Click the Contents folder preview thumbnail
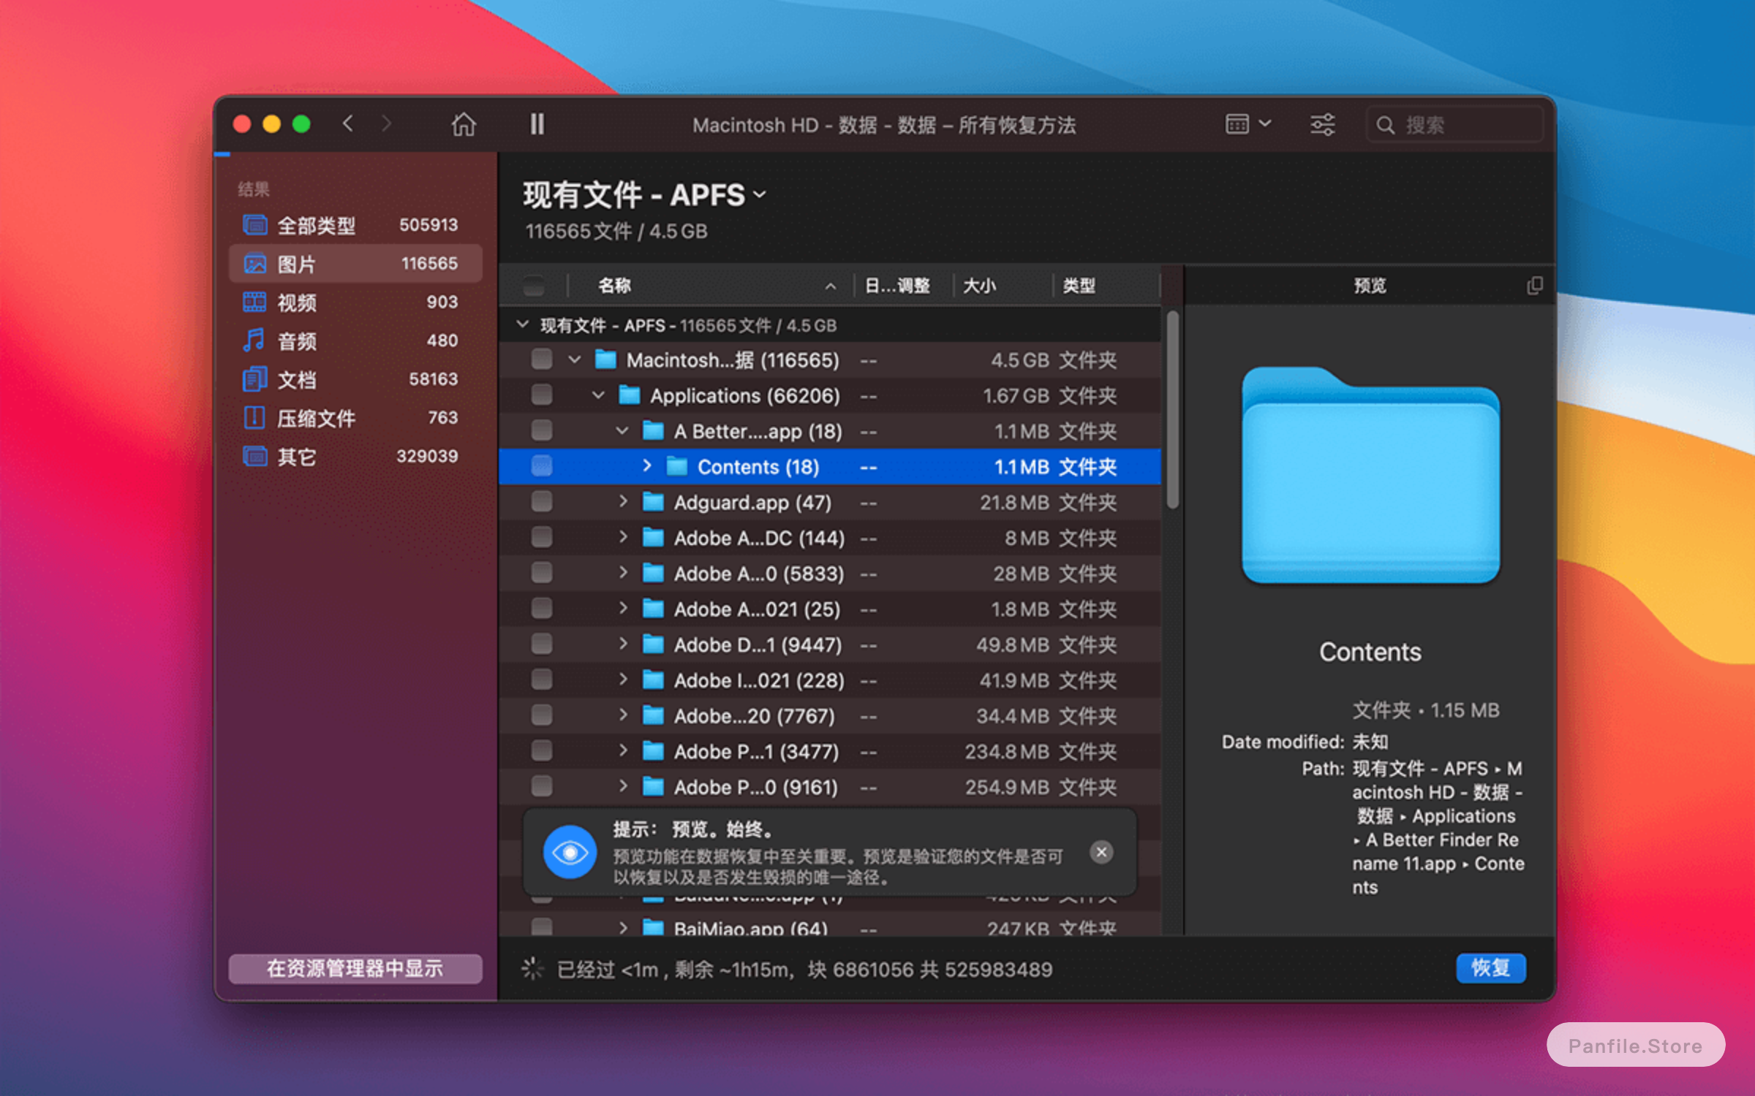This screenshot has width=1755, height=1096. 1370,476
